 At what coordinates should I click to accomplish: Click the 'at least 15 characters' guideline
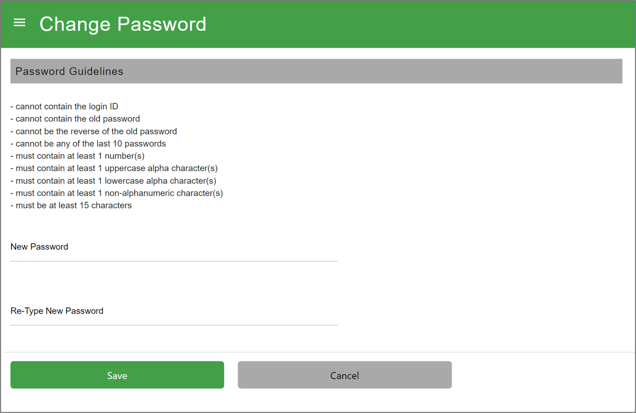coord(71,206)
